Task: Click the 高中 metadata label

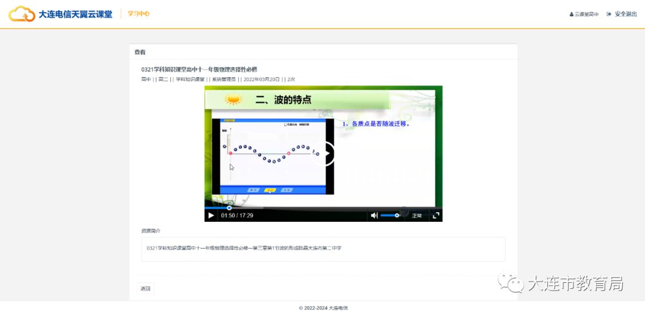Action: click(146, 79)
